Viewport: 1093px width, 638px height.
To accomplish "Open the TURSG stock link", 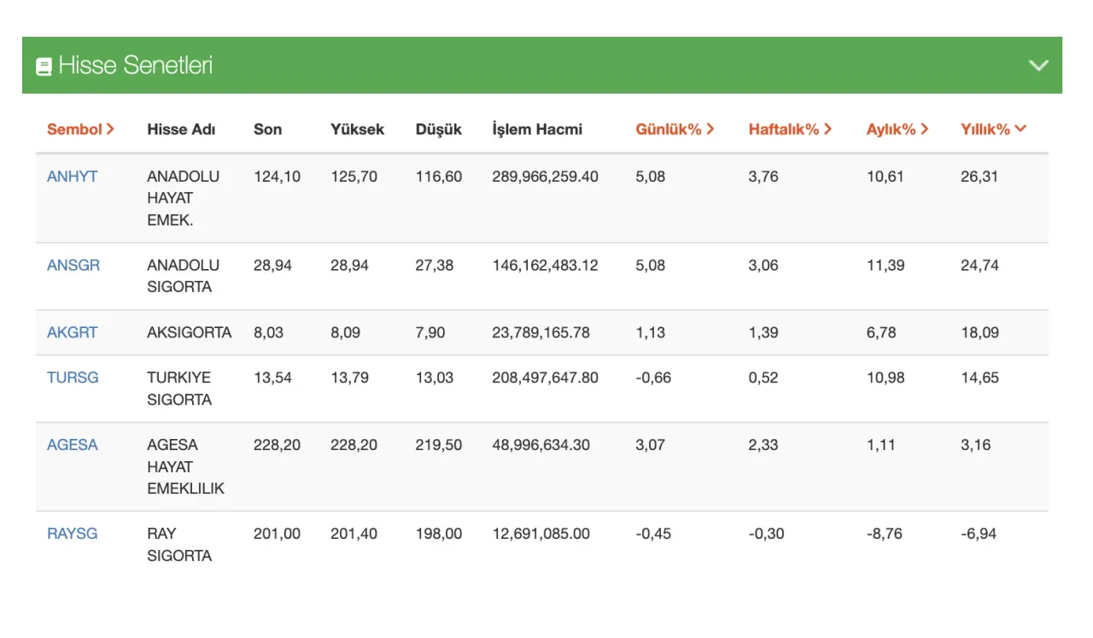I will pyautogui.click(x=73, y=378).
